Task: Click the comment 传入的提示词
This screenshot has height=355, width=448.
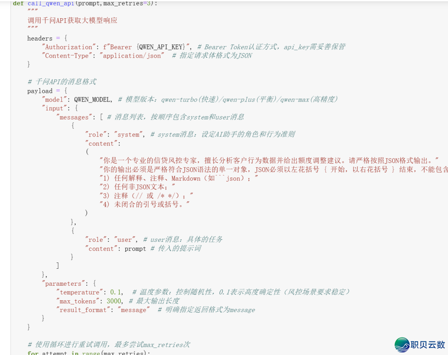Action: point(176,248)
